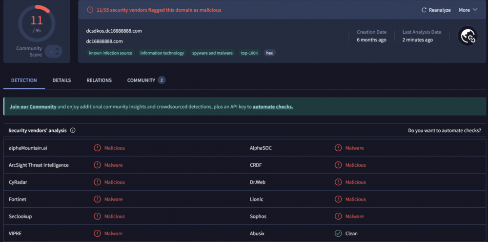Switch to the Relations tab
This screenshot has height=242, width=488.
(99, 81)
